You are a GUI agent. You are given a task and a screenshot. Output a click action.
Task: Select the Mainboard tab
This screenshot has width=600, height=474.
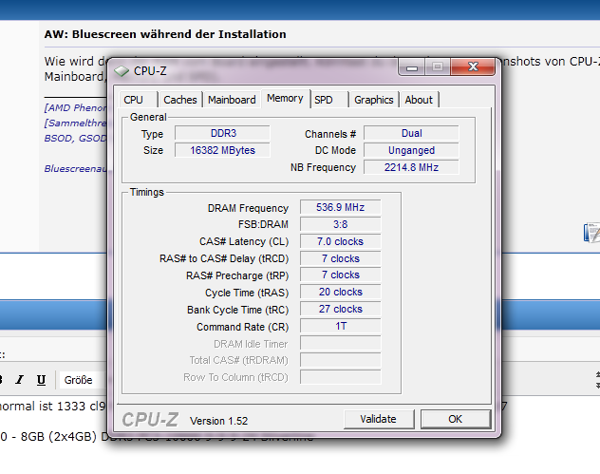[232, 100]
